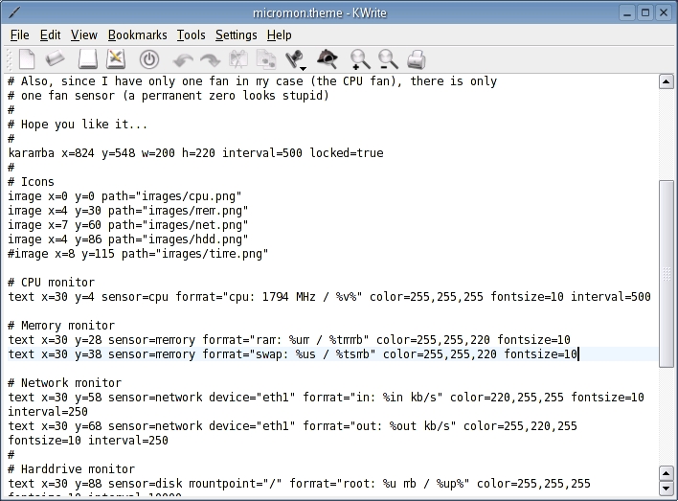Open the Help menu
This screenshot has width=678, height=501.
click(x=279, y=34)
